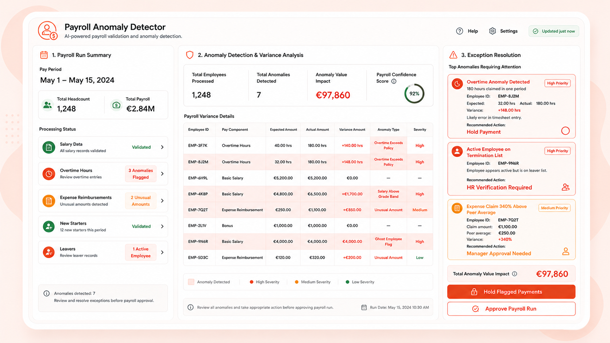Expand the Leavers row chevron
Screen dimensions: 610x343
click(x=162, y=252)
